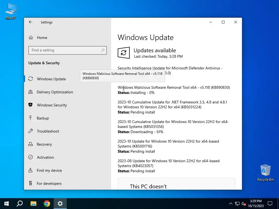
Task: Open Delivery Optimization settings
Action: pyautogui.click(x=55, y=92)
